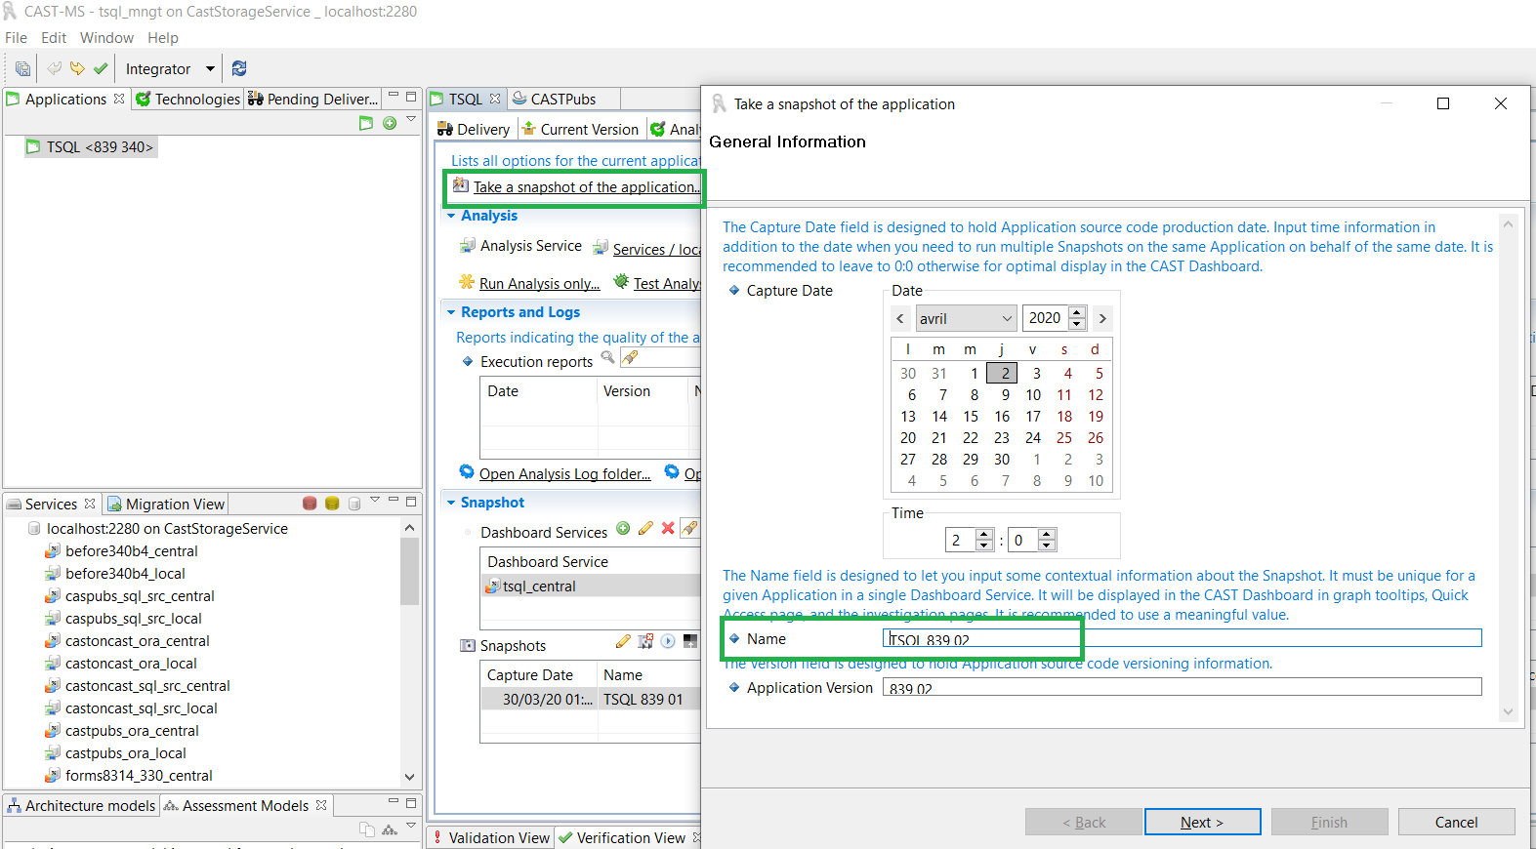Click the magnifier icon next to Execution reports
1536x849 pixels.
607,357
